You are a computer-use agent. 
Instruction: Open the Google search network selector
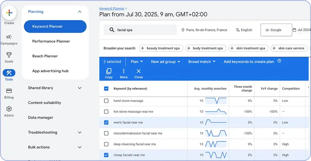[276, 30]
